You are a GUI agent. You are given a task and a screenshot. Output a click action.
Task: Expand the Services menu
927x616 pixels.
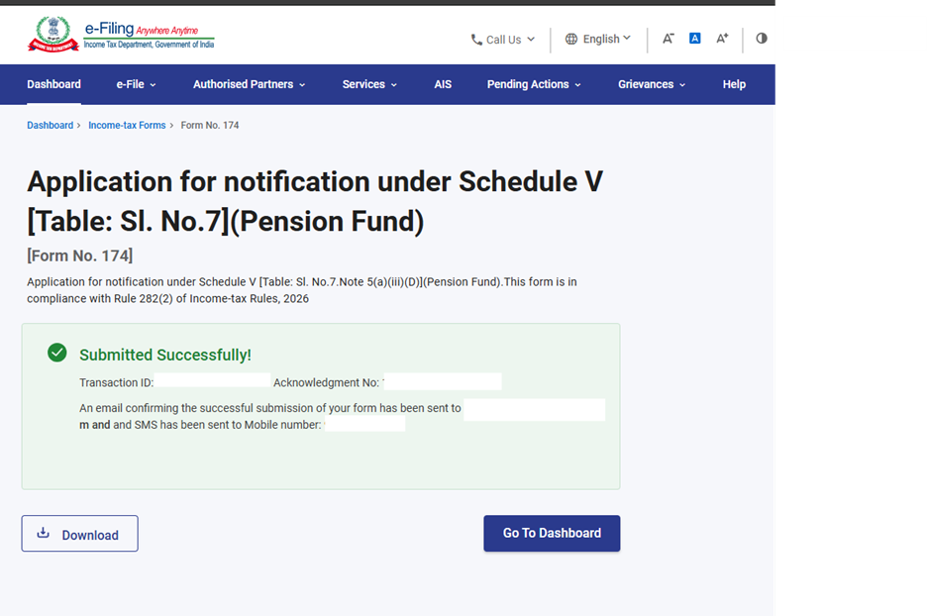(x=369, y=84)
